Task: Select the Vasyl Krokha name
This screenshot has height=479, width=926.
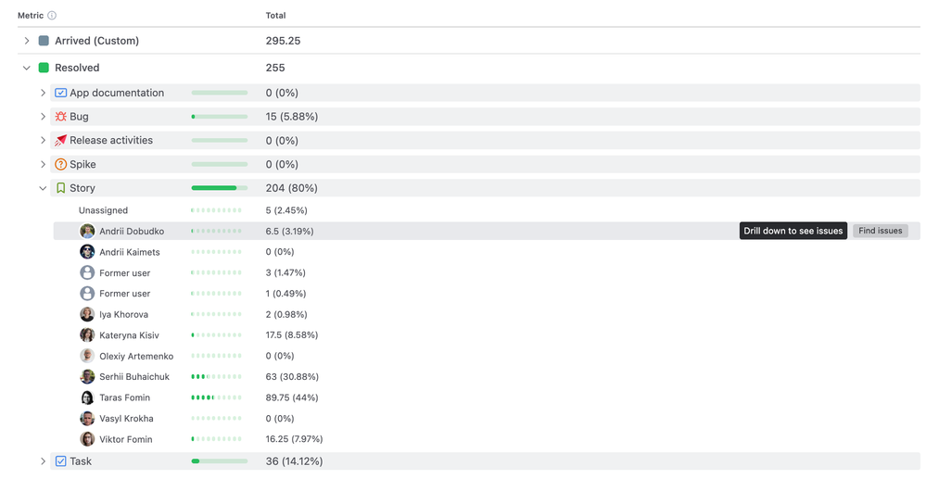Action: click(x=126, y=419)
